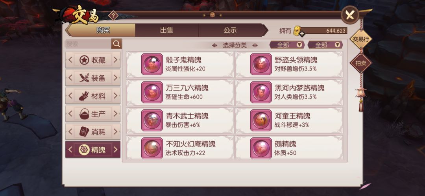Open the 黑河内梦路精魄 item listing
The image size is (425, 196).
pyautogui.click(x=289, y=92)
